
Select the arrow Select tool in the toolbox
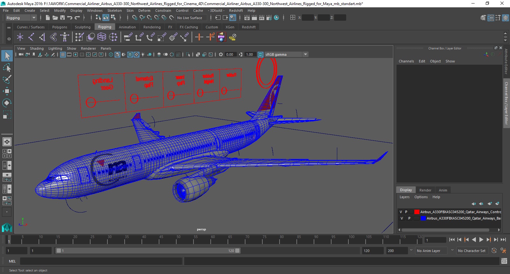click(7, 56)
